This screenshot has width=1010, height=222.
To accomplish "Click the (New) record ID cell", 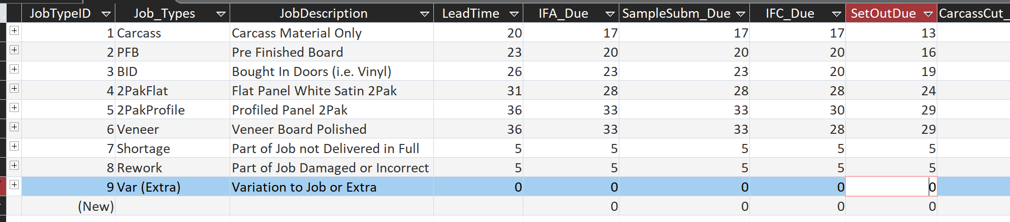I will (68, 206).
